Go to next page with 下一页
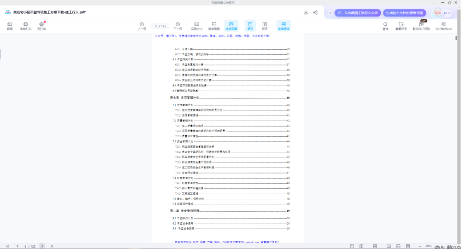This screenshot has width=461, height=249. (x=177, y=26)
